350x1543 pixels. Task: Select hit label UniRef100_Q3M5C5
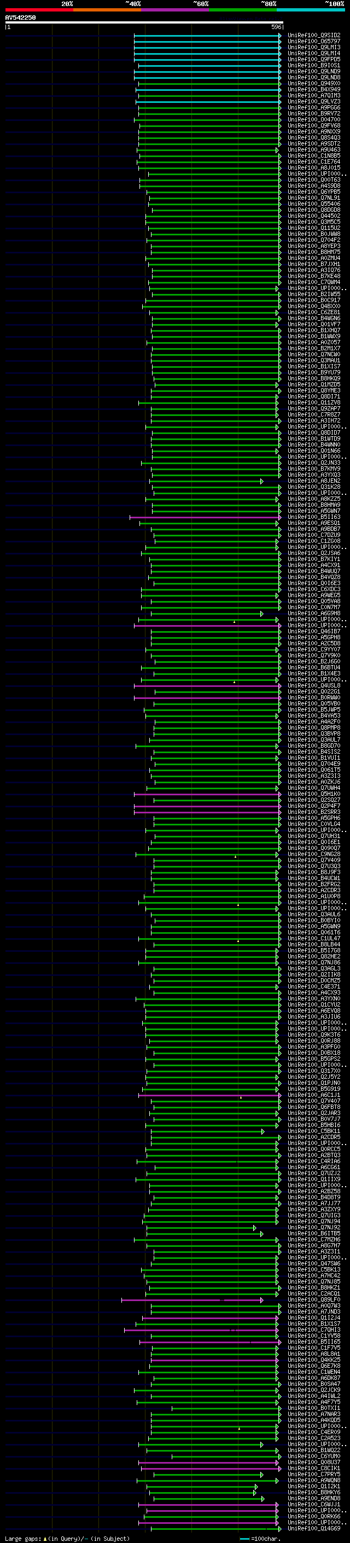point(314,222)
